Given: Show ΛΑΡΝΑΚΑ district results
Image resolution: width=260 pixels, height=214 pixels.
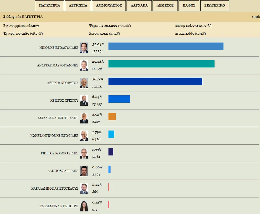Looking at the screenshot, I should pyautogui.click(x=139, y=6).
